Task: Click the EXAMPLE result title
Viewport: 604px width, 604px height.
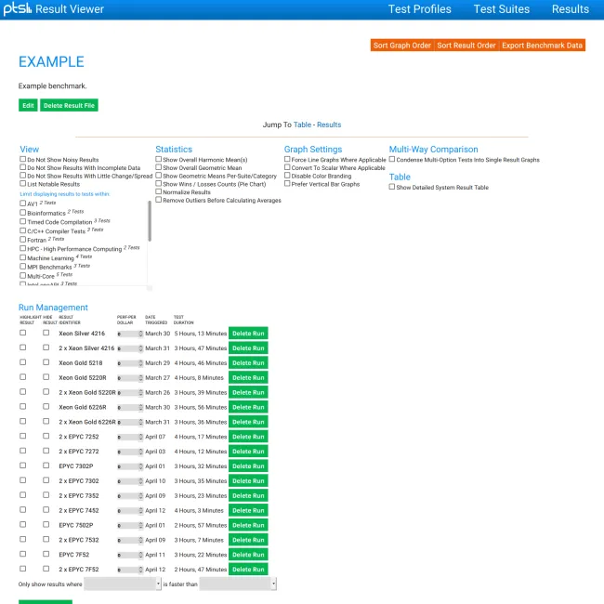Action: coord(51,61)
